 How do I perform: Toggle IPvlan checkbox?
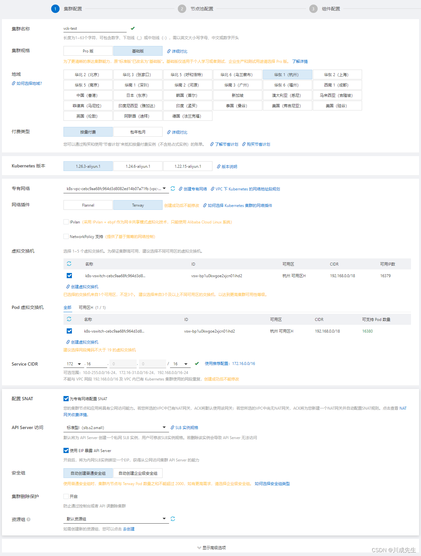pos(66,222)
